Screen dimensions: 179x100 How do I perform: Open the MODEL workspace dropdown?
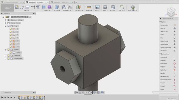pyautogui.click(x=8, y=8)
